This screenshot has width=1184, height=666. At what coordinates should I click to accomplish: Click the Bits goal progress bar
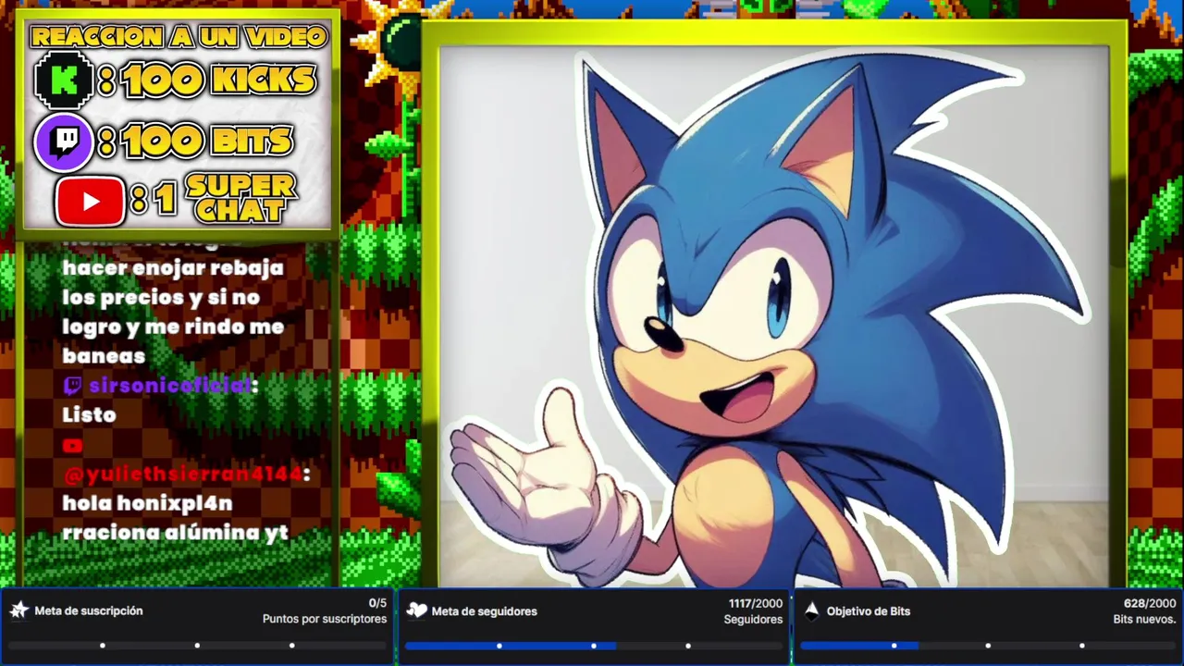point(988,646)
